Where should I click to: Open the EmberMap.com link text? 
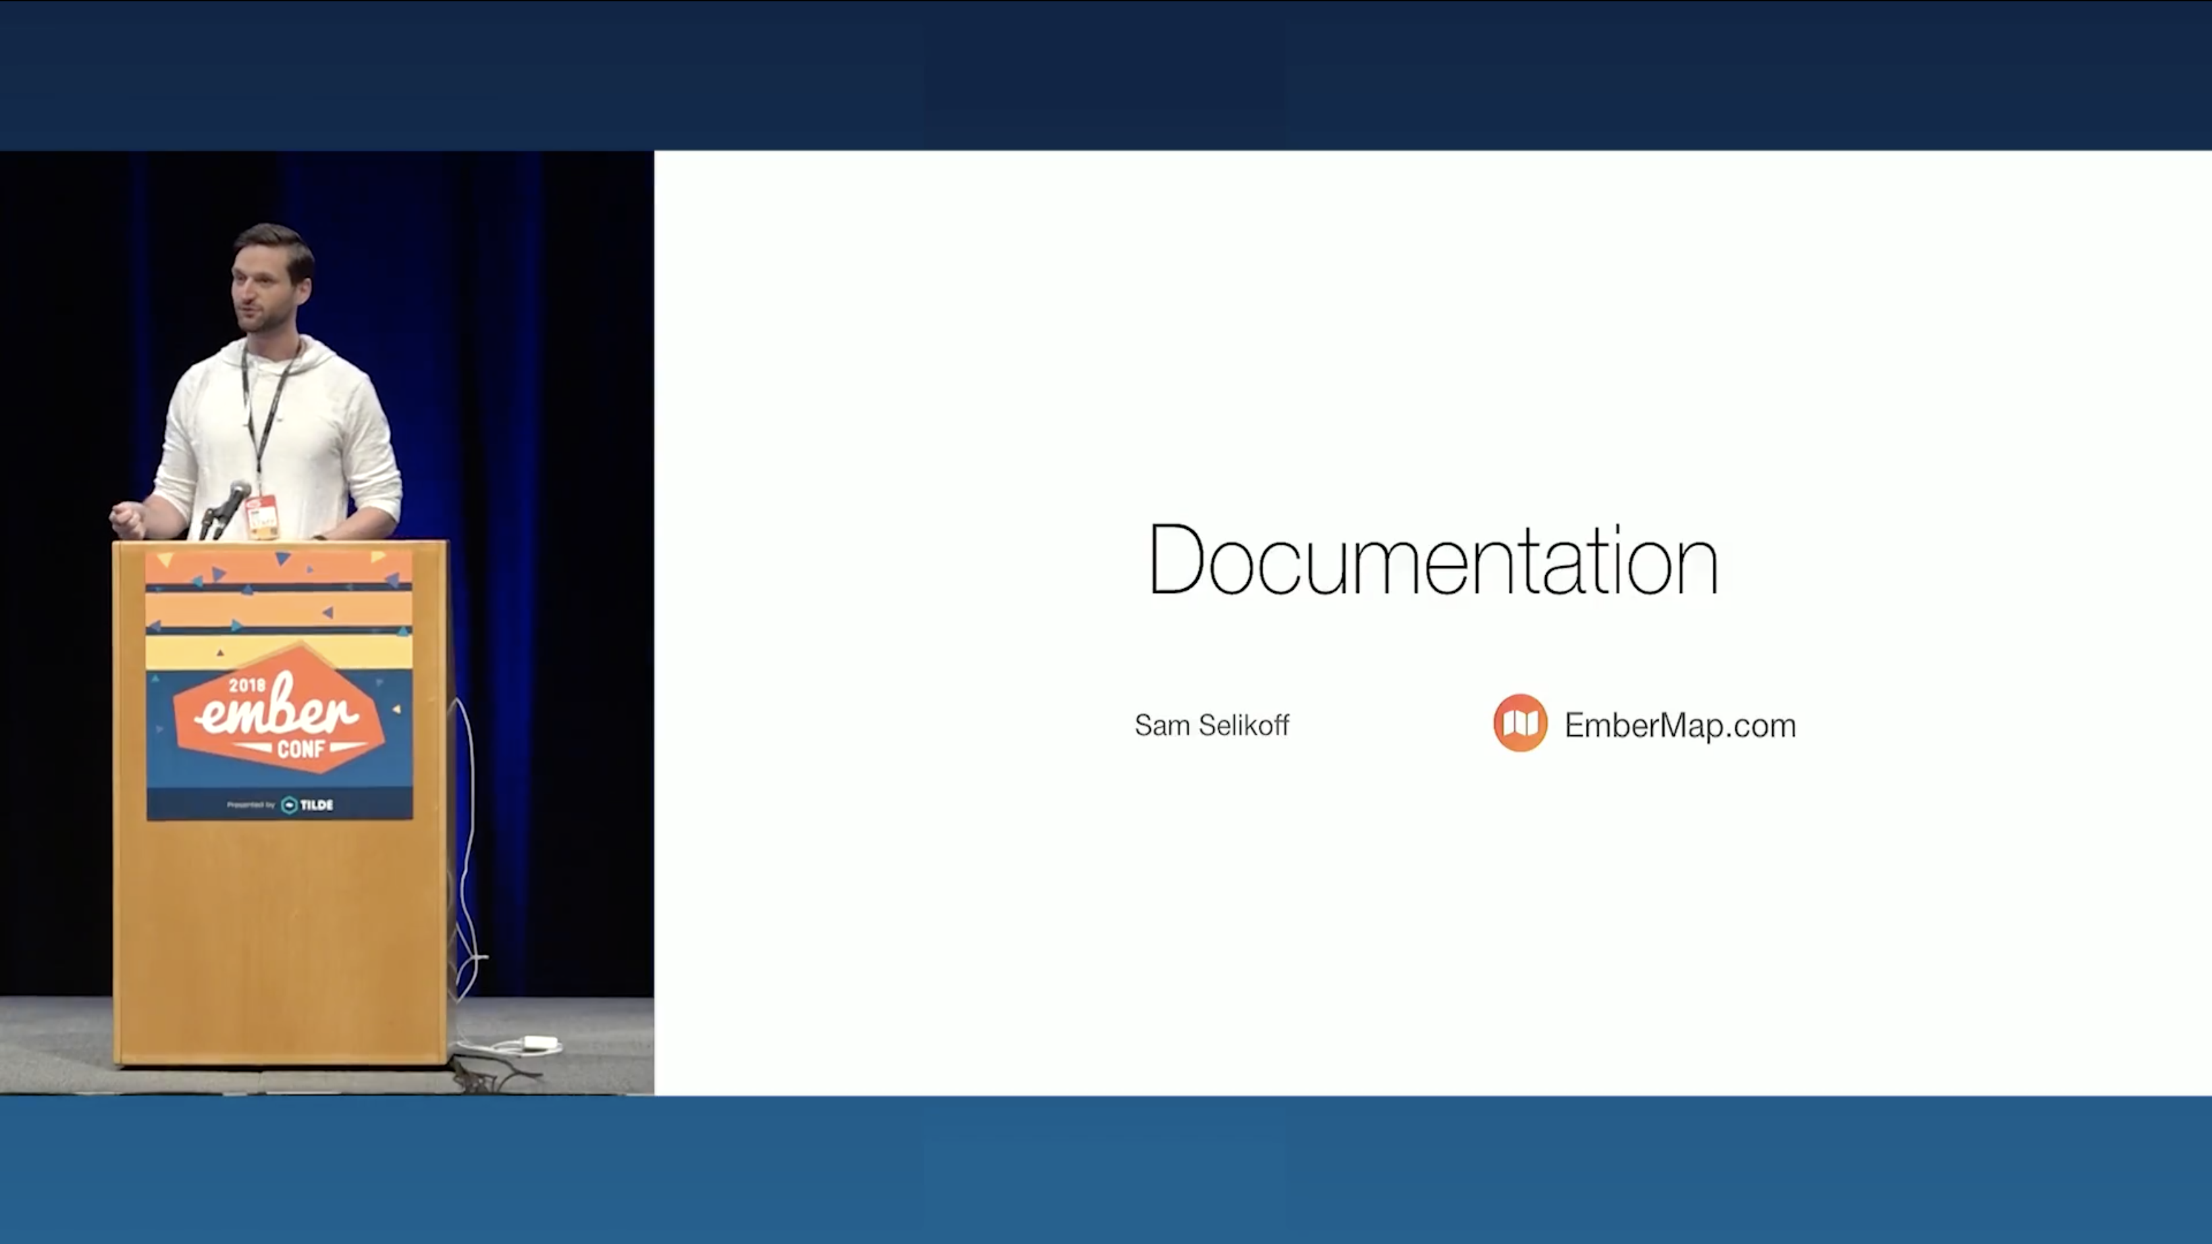point(1679,725)
